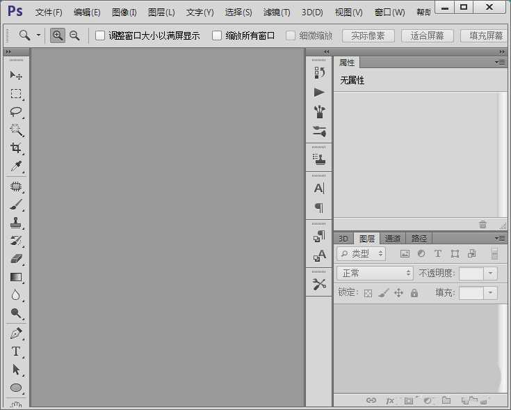Open the 属性 panel flyout menu
This screenshot has height=410, width=511.
click(x=499, y=63)
